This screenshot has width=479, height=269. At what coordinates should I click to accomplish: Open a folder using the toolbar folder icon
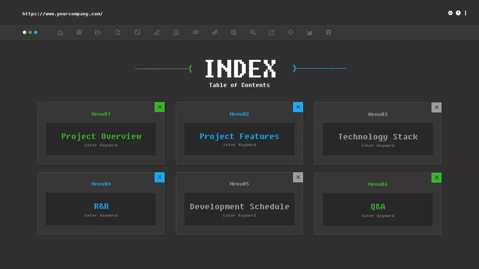98,33
